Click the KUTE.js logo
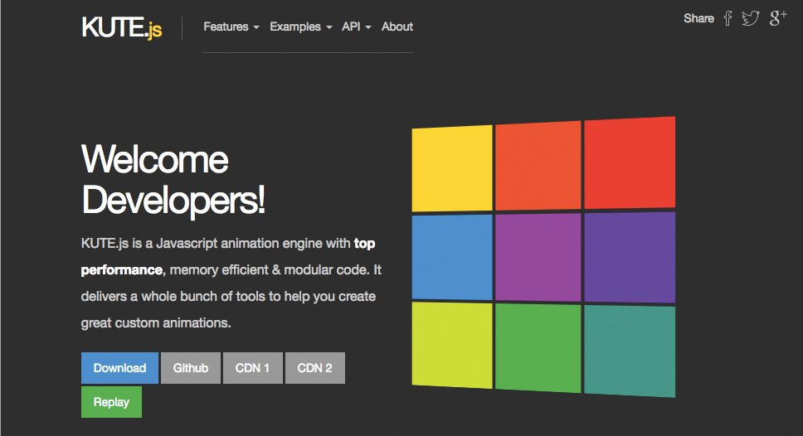Image resolution: width=803 pixels, height=436 pixels. [x=122, y=27]
